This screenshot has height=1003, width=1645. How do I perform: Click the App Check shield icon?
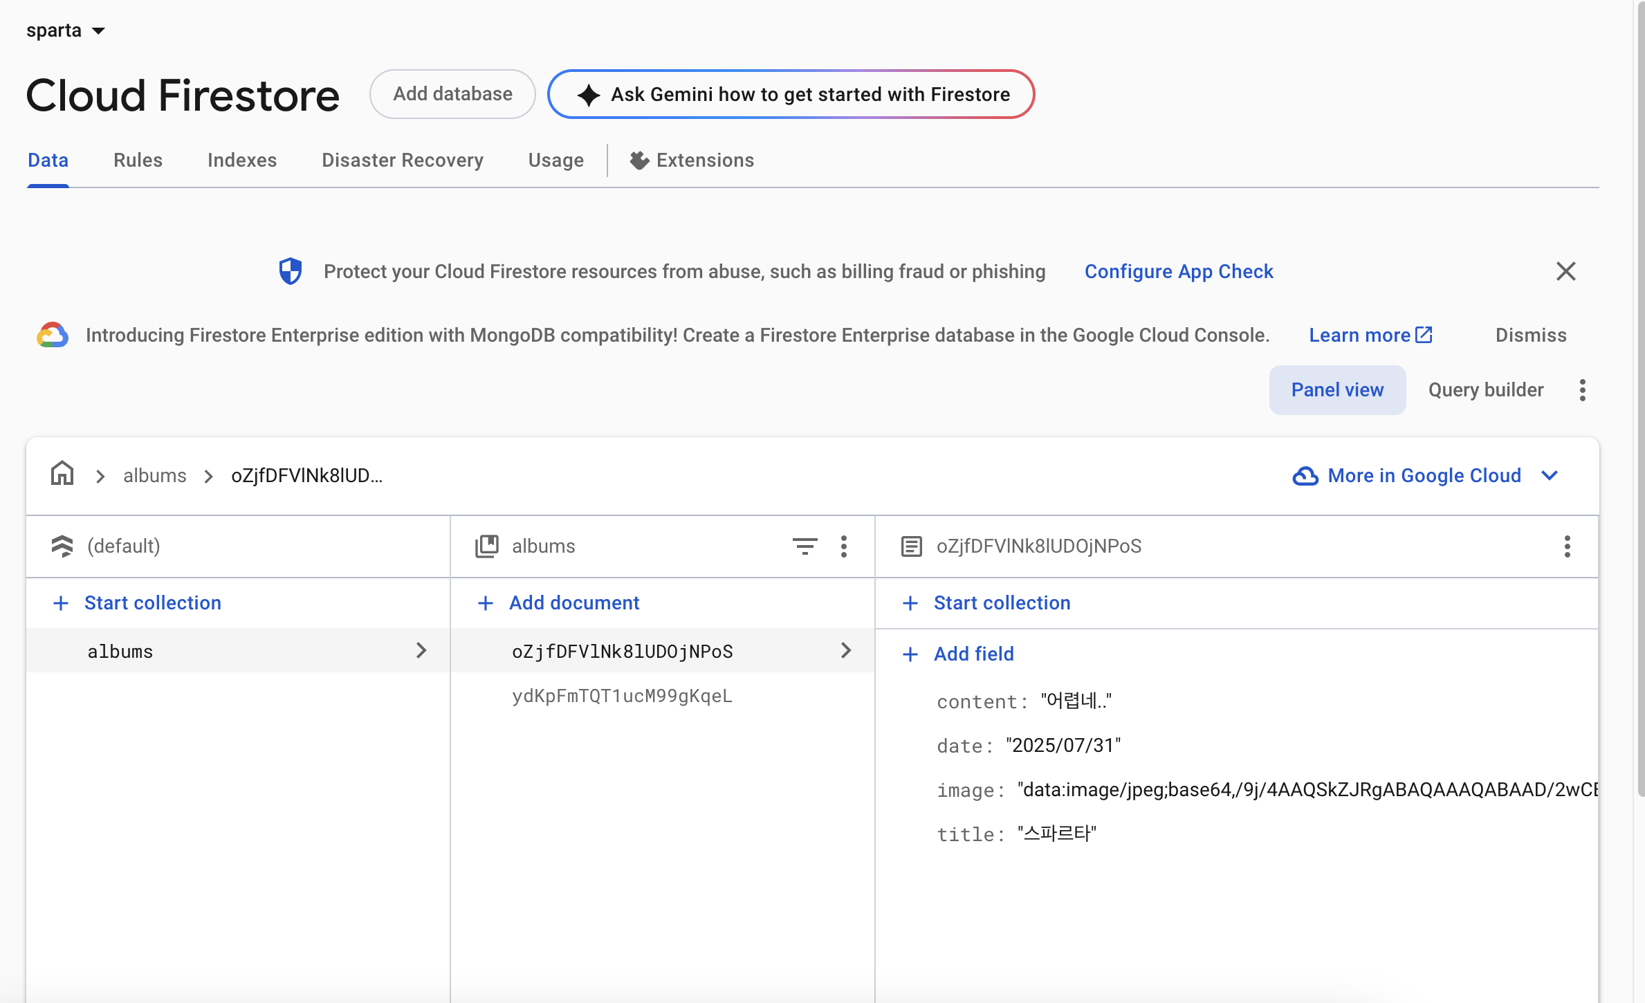[x=291, y=271]
